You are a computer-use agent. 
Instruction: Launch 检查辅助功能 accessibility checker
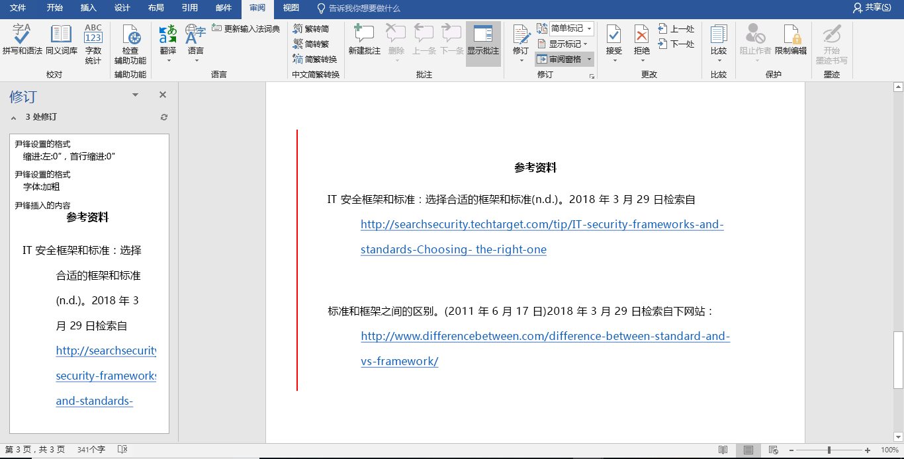click(130, 44)
